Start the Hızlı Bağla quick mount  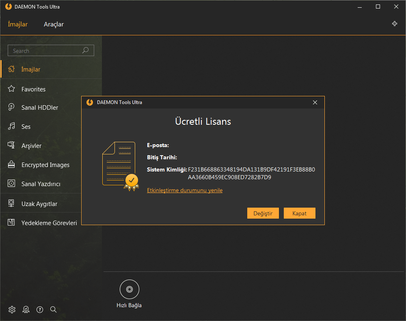point(129,289)
